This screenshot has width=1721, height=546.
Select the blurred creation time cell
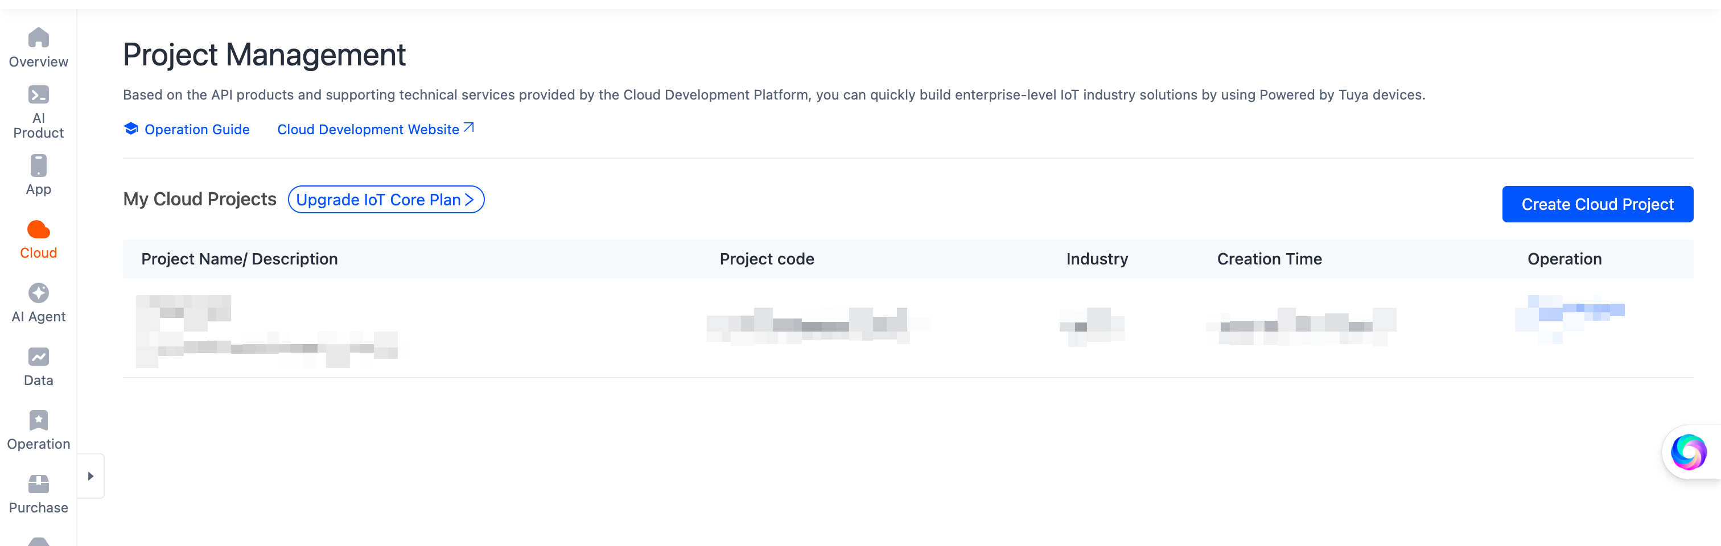1302,326
